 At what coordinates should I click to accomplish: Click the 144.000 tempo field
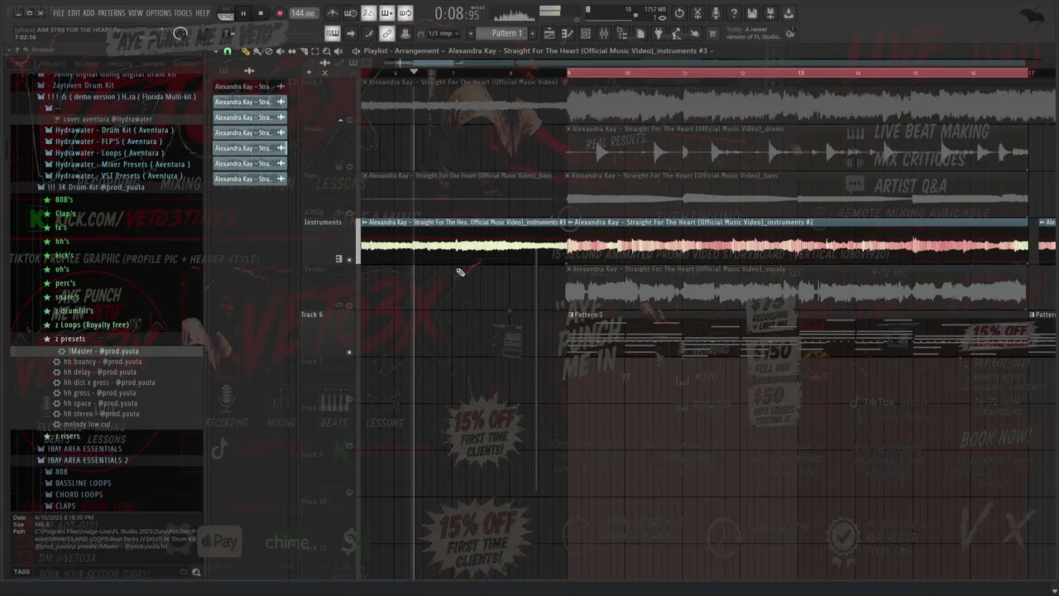[303, 13]
